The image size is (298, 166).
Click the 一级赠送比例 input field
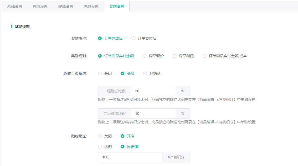(x=153, y=91)
